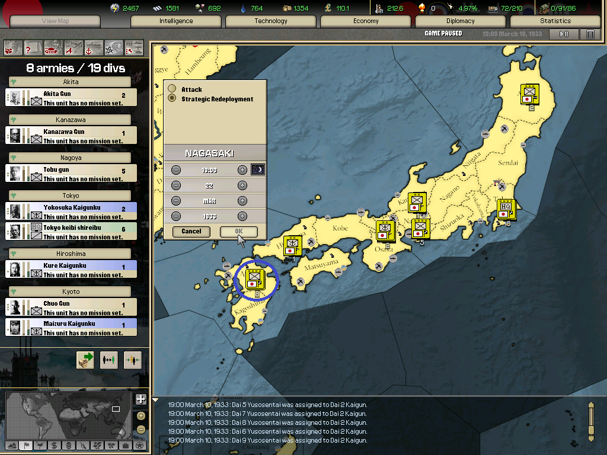Select Tokyo keibi shireibu headquarters
Viewport: 607px width, 455px height.
[x=71, y=232]
